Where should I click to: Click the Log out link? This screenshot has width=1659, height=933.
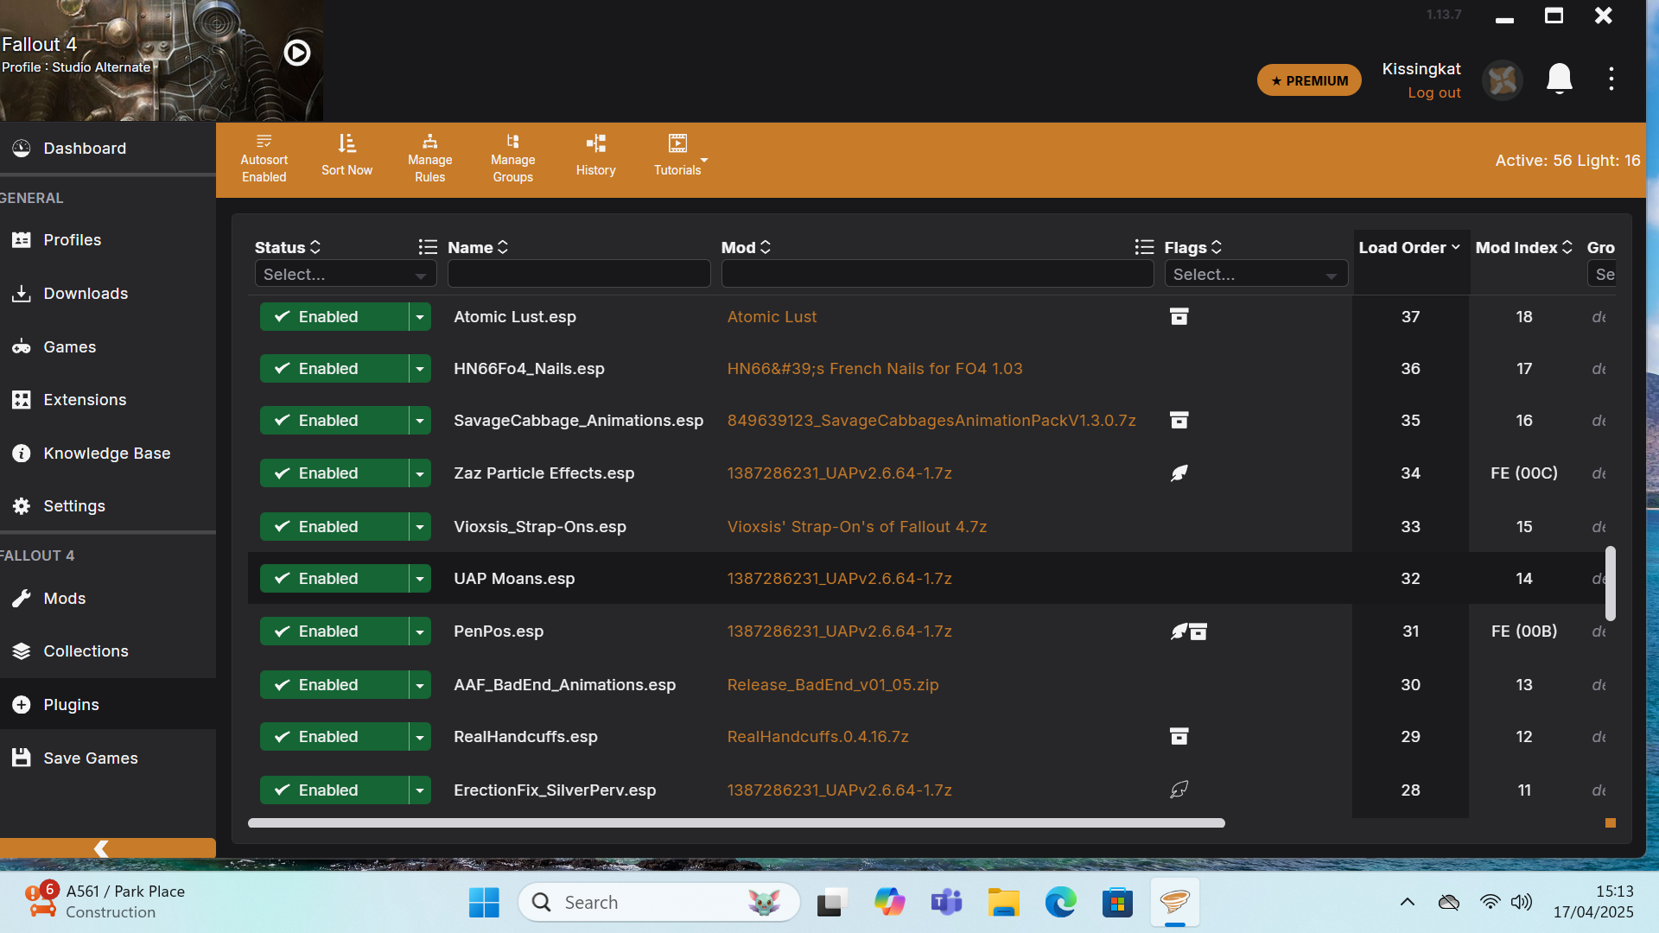click(1434, 92)
